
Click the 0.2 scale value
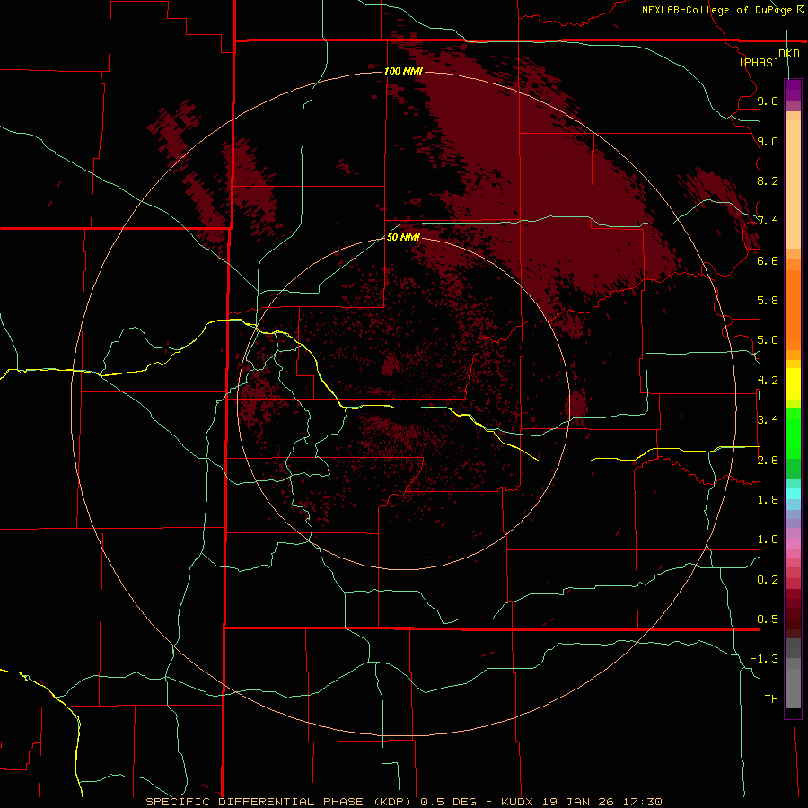tap(768, 580)
